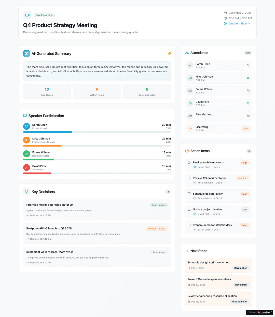This screenshot has height=317, width=275.
Task: Click the high impact badge on mobile redesign decision
Action: (159, 205)
